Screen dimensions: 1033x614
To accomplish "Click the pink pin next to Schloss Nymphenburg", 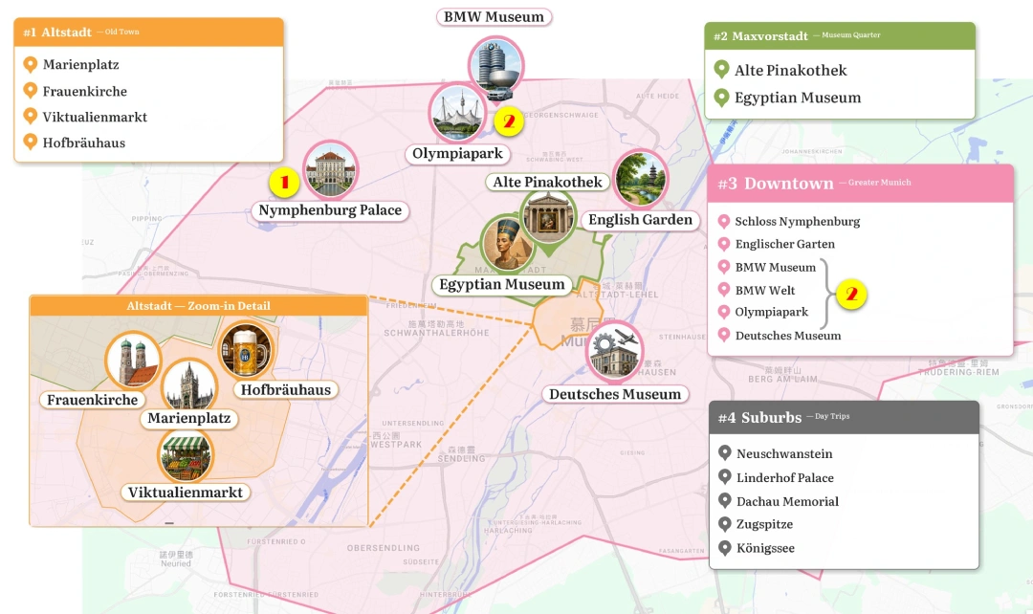I will click(x=723, y=221).
